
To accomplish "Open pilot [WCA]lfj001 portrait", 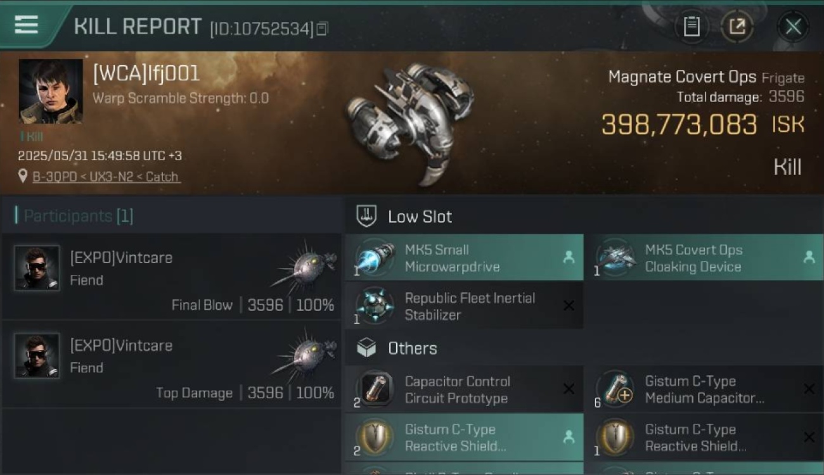I will tap(51, 92).
